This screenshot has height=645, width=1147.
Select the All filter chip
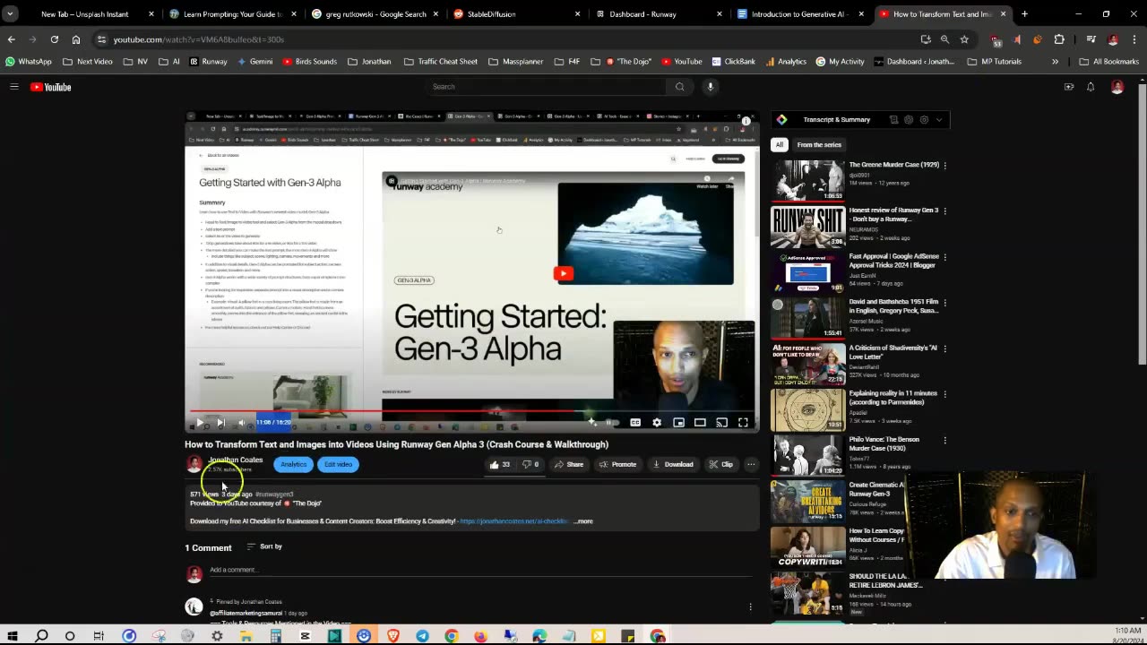(780, 144)
